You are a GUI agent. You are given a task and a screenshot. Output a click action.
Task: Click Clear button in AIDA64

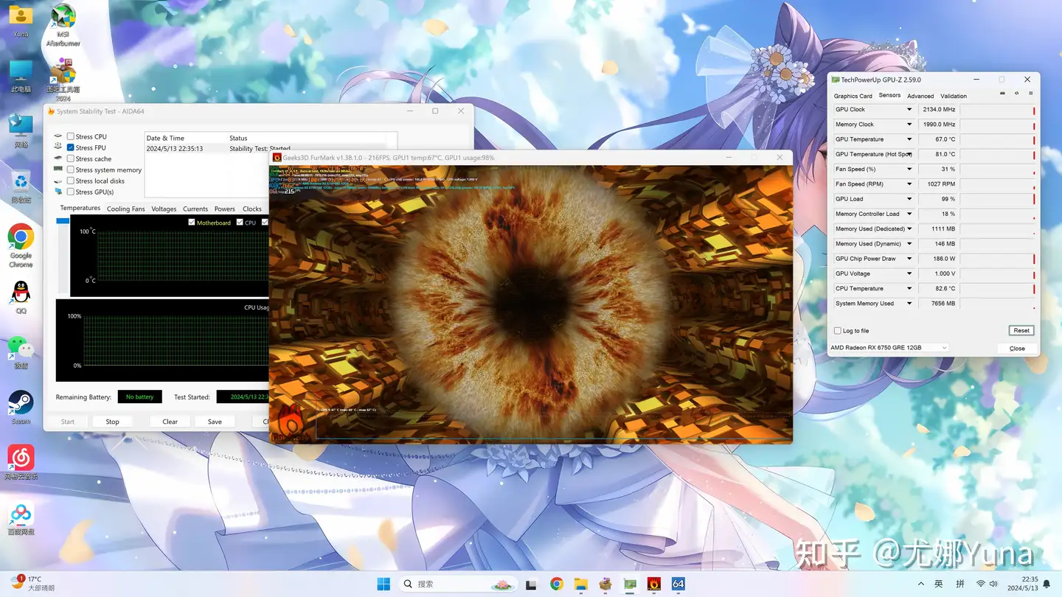coord(170,422)
